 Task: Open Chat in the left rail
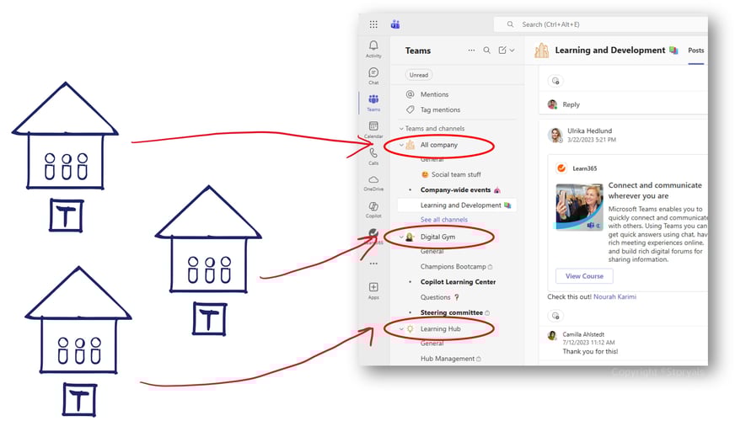click(x=373, y=74)
